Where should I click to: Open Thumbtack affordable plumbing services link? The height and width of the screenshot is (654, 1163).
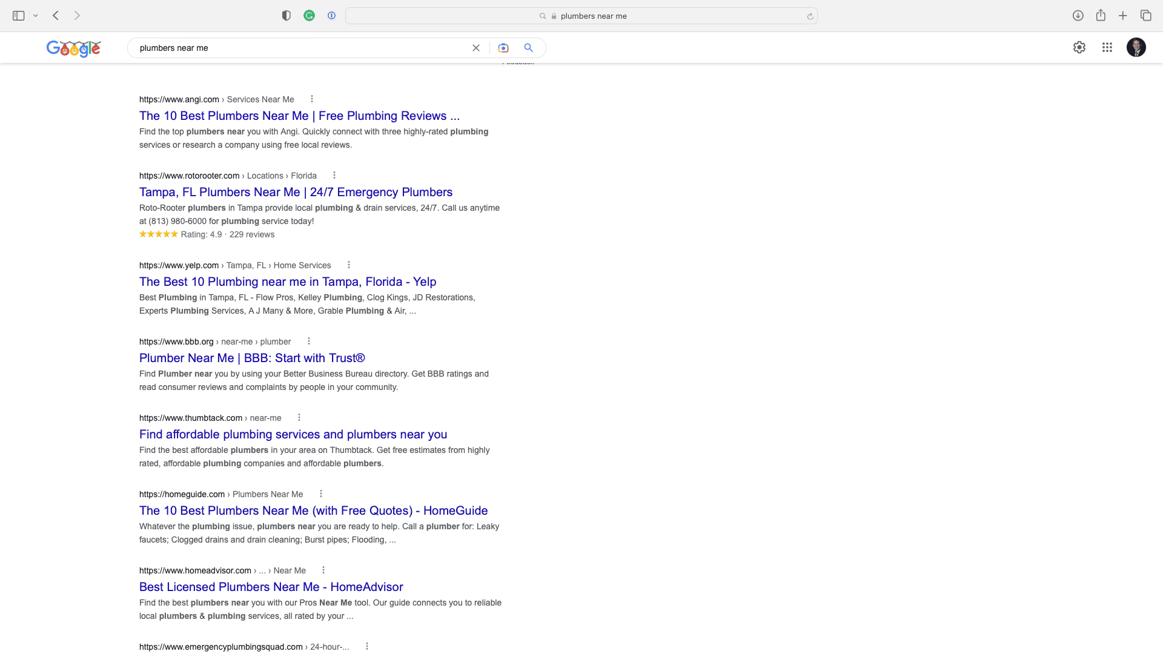point(293,434)
